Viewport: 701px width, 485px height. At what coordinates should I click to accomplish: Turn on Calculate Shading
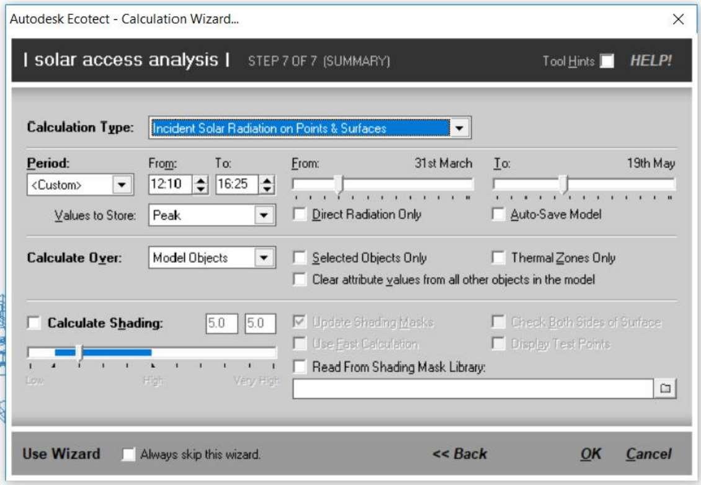tap(34, 323)
